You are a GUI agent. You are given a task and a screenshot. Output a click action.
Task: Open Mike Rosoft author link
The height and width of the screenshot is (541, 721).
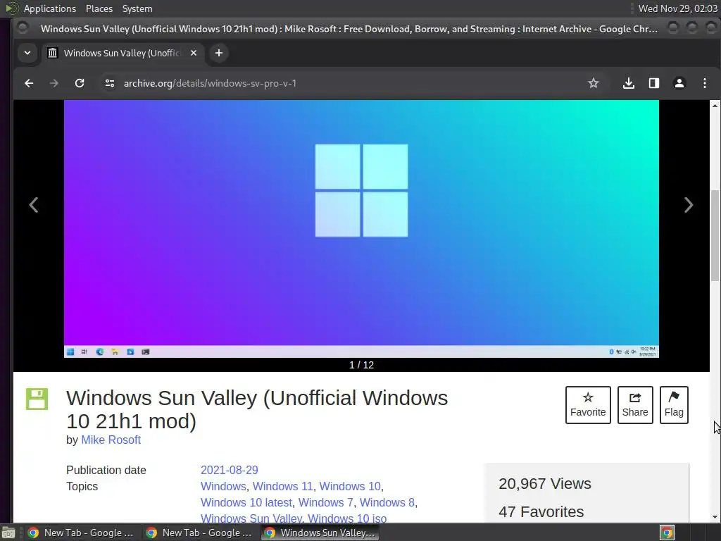click(111, 440)
